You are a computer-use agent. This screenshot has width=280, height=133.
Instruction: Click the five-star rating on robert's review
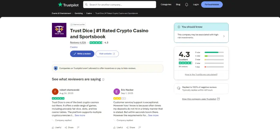tap(58, 98)
